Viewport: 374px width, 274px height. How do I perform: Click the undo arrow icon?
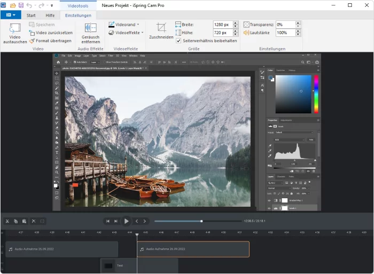29,5
